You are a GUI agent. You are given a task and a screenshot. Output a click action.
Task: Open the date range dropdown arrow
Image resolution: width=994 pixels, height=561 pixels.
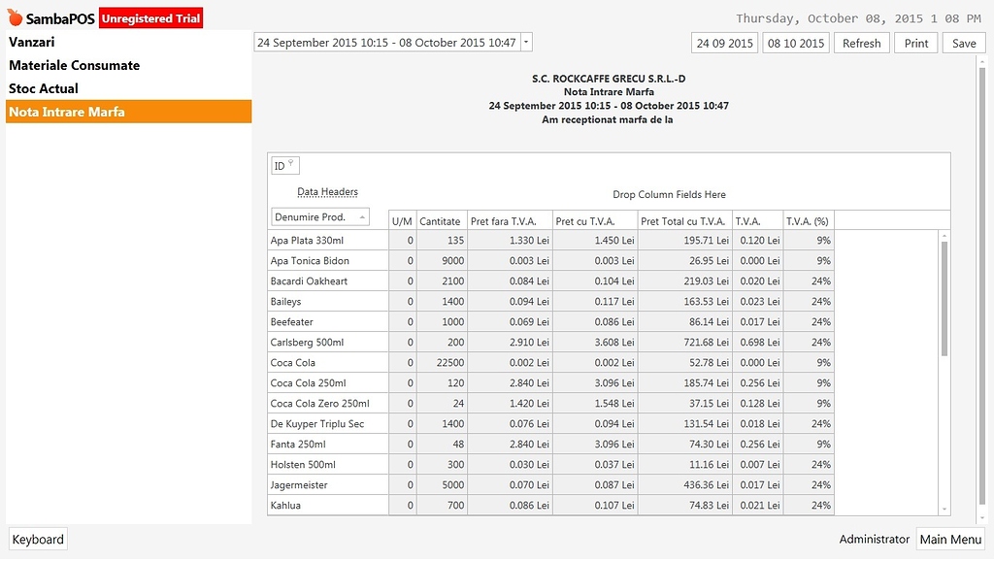524,42
